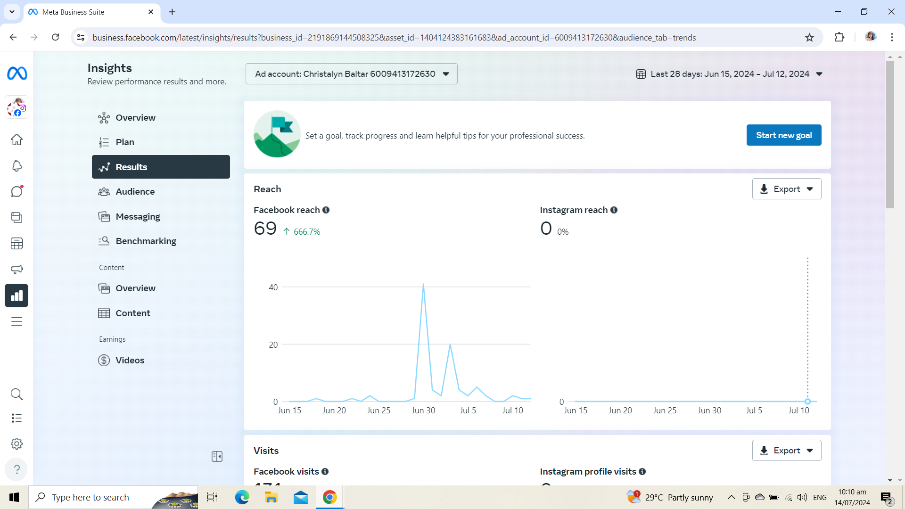Open Mail app from taskbar

coord(300,497)
